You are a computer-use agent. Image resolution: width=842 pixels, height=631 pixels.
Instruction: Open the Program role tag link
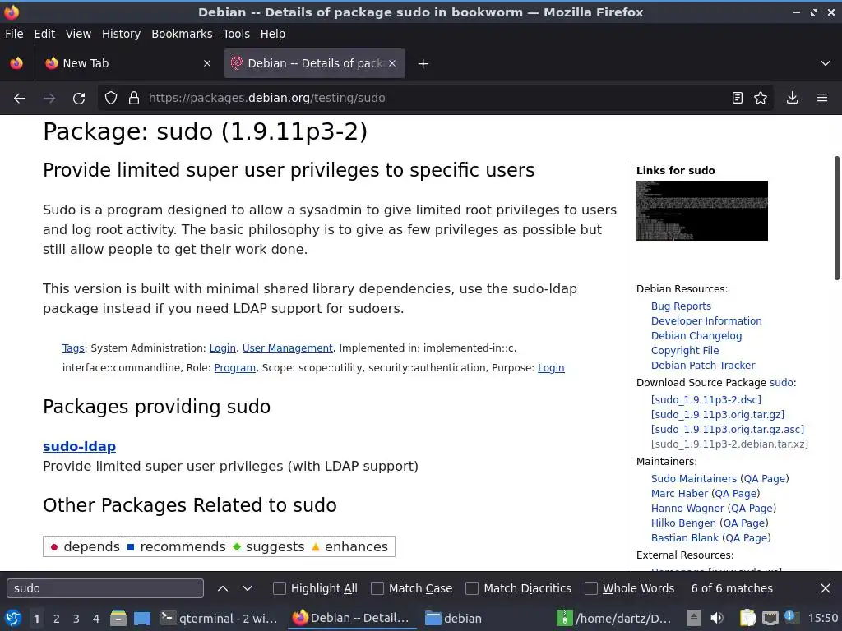tap(234, 368)
